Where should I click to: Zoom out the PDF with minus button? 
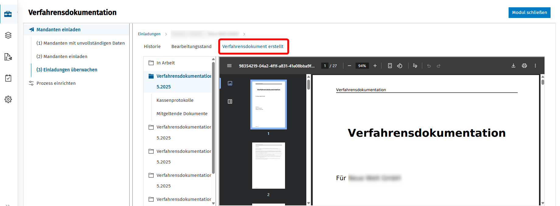click(350, 66)
